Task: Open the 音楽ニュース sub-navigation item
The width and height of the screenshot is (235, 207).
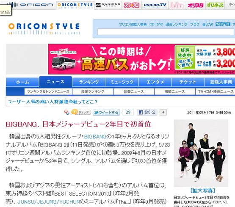Action: [134, 91]
